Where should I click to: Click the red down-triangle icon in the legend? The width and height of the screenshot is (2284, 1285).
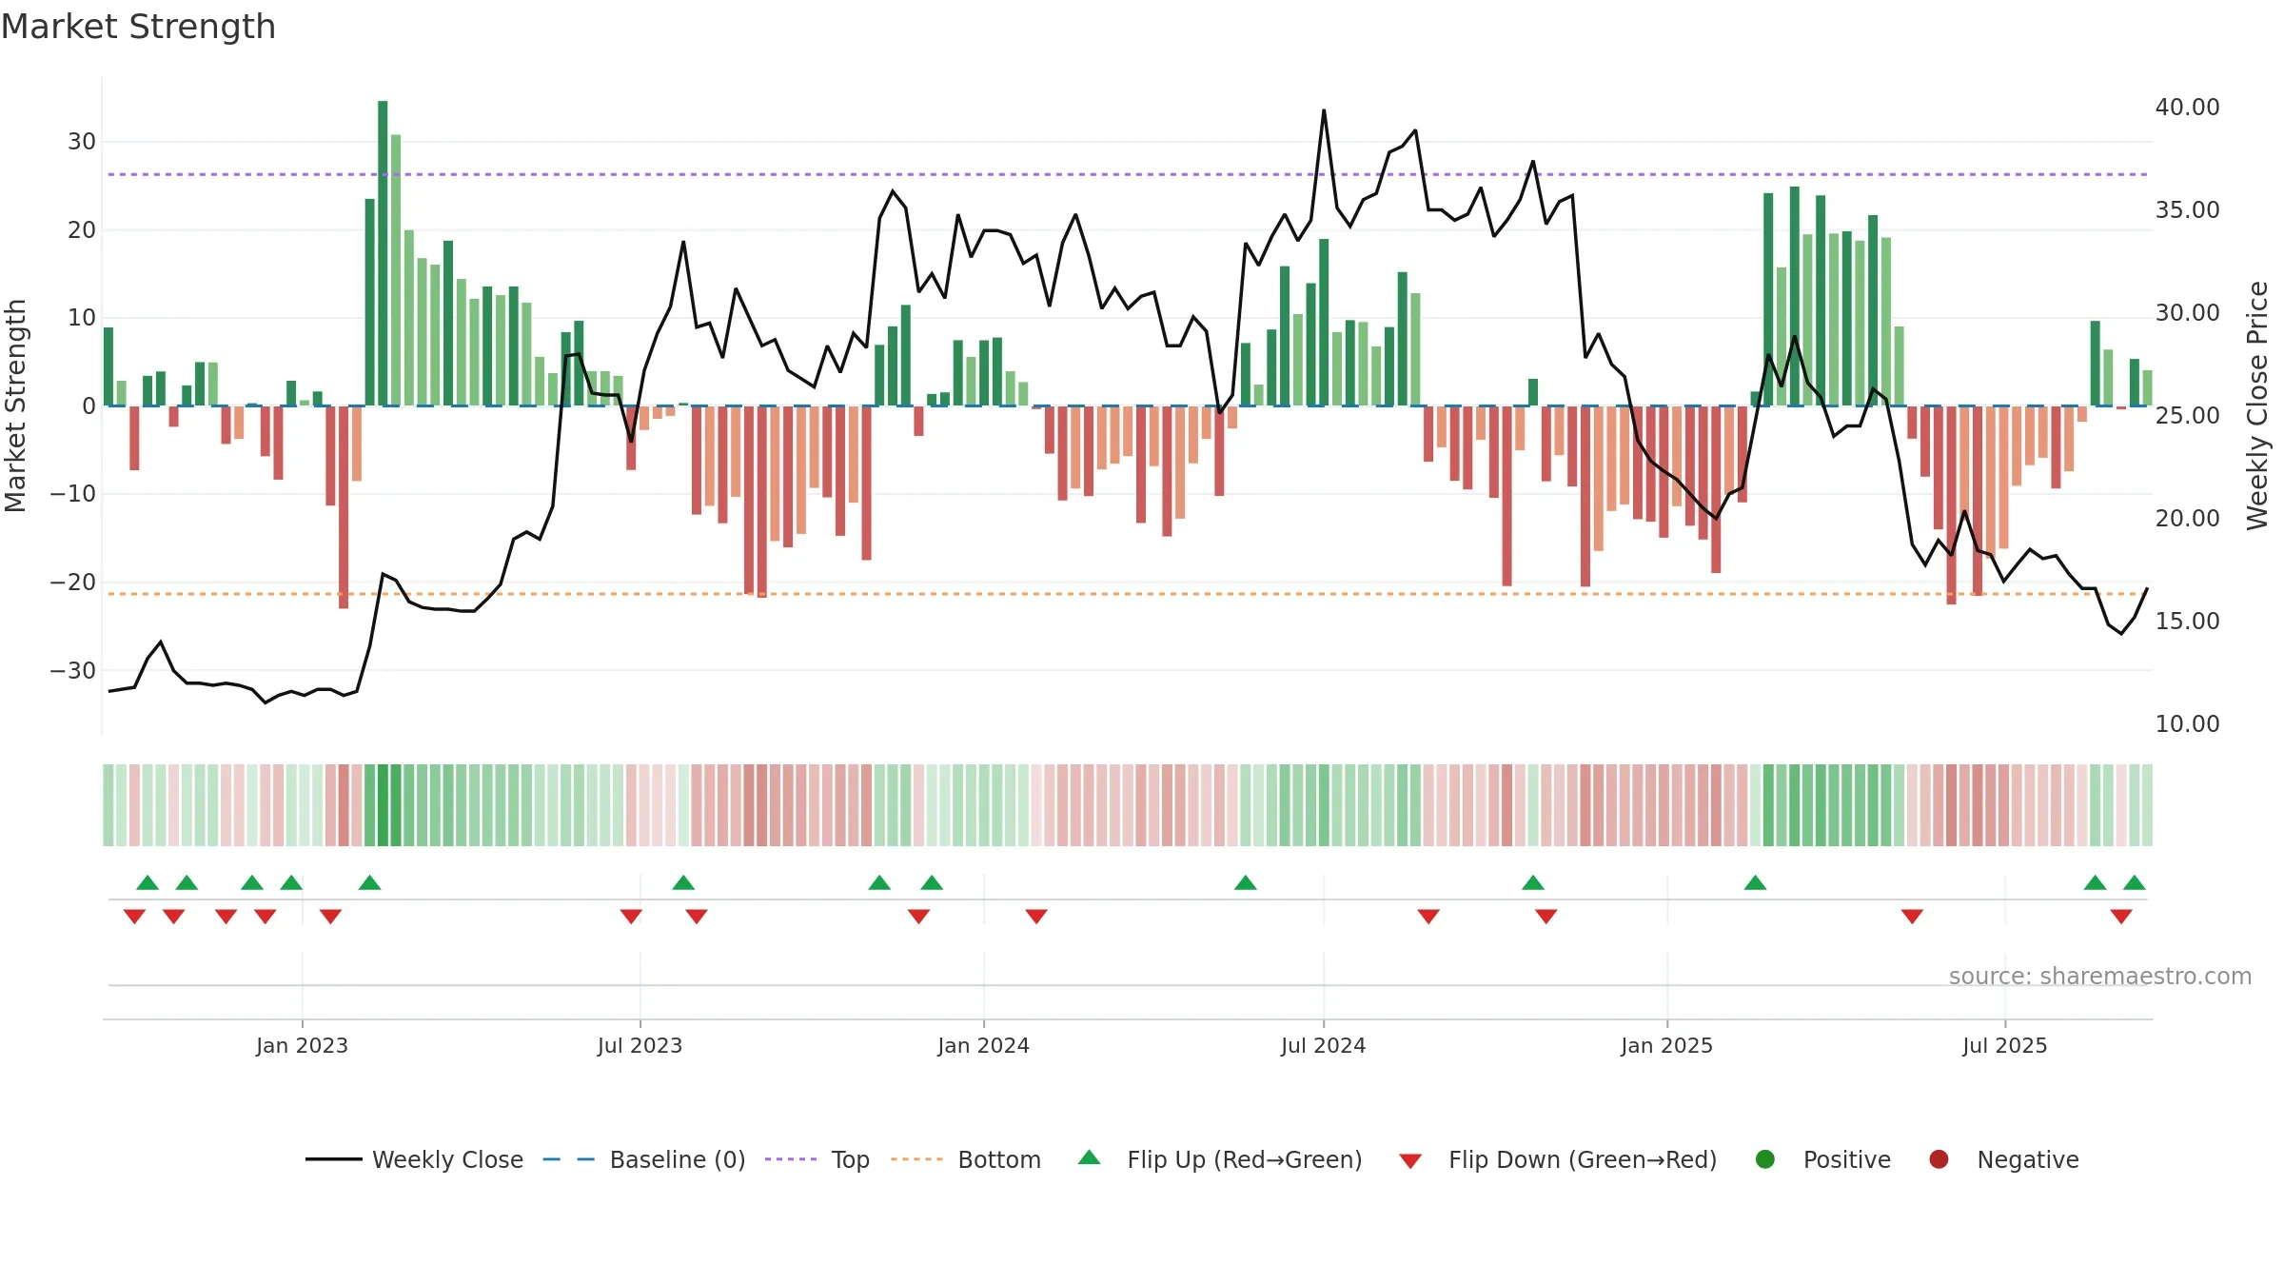pyautogui.click(x=1410, y=1161)
